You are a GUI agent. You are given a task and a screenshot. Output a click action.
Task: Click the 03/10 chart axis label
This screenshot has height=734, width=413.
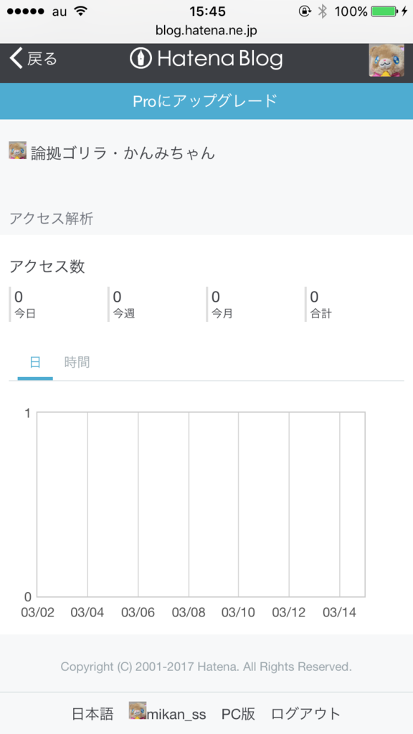(238, 613)
